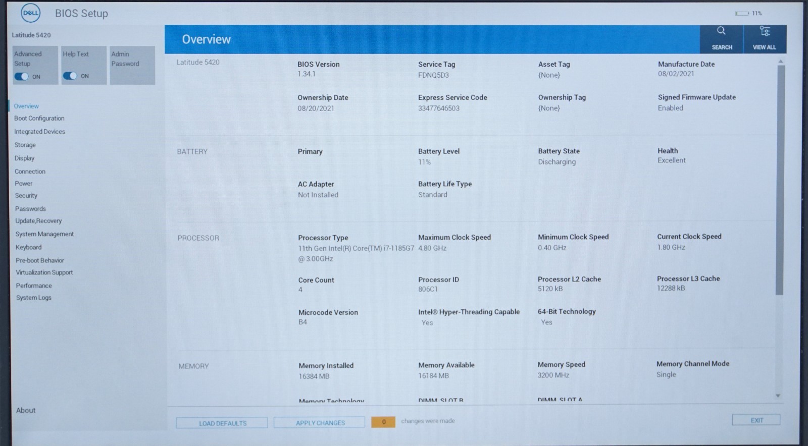Screen dimensions: 808x446
Task: Click the scrollbar down arrow
Action: coord(778,396)
